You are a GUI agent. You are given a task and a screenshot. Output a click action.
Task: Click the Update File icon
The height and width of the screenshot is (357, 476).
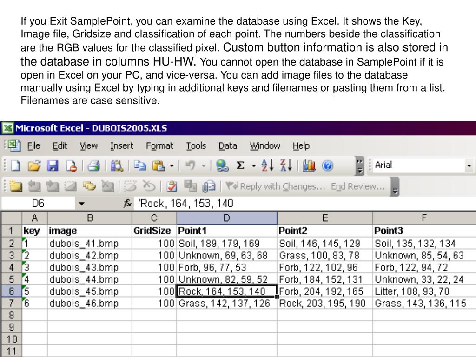tap(190, 186)
